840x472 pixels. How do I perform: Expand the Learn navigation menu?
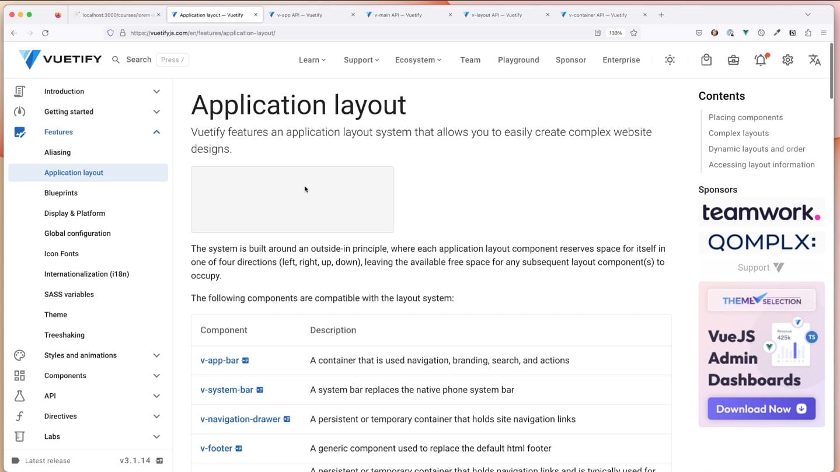pos(312,60)
